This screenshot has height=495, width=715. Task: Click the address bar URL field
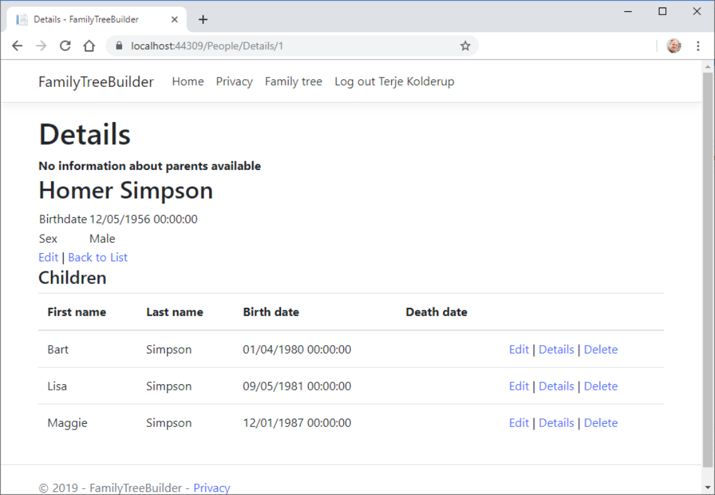pos(283,46)
